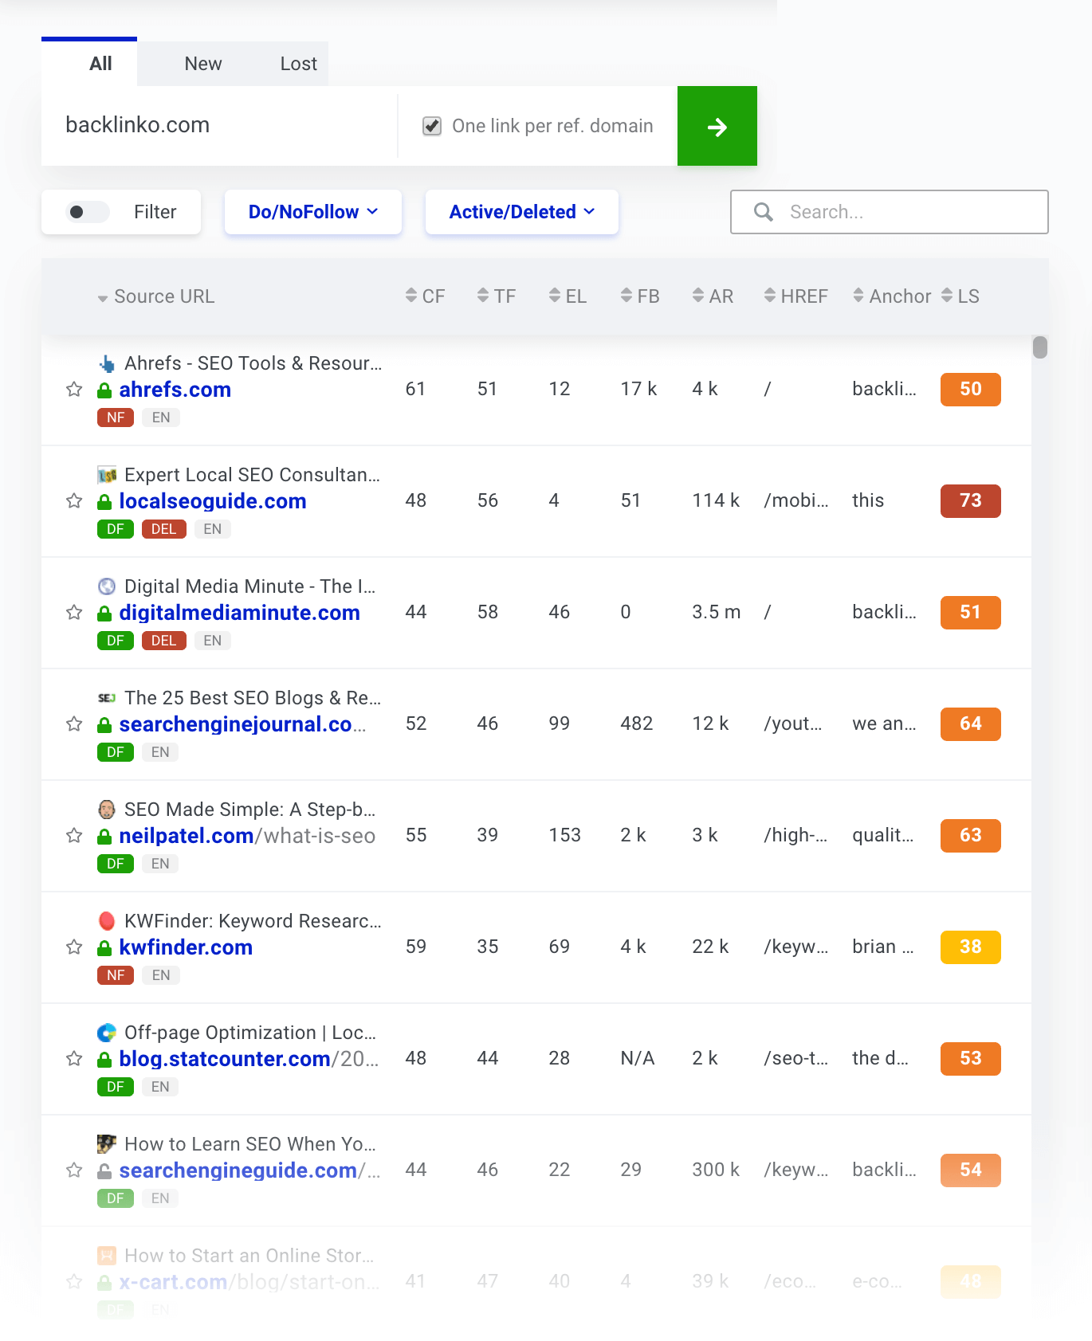The width and height of the screenshot is (1092, 1341).
Task: Open the ahrefs.com link
Action: [175, 390]
